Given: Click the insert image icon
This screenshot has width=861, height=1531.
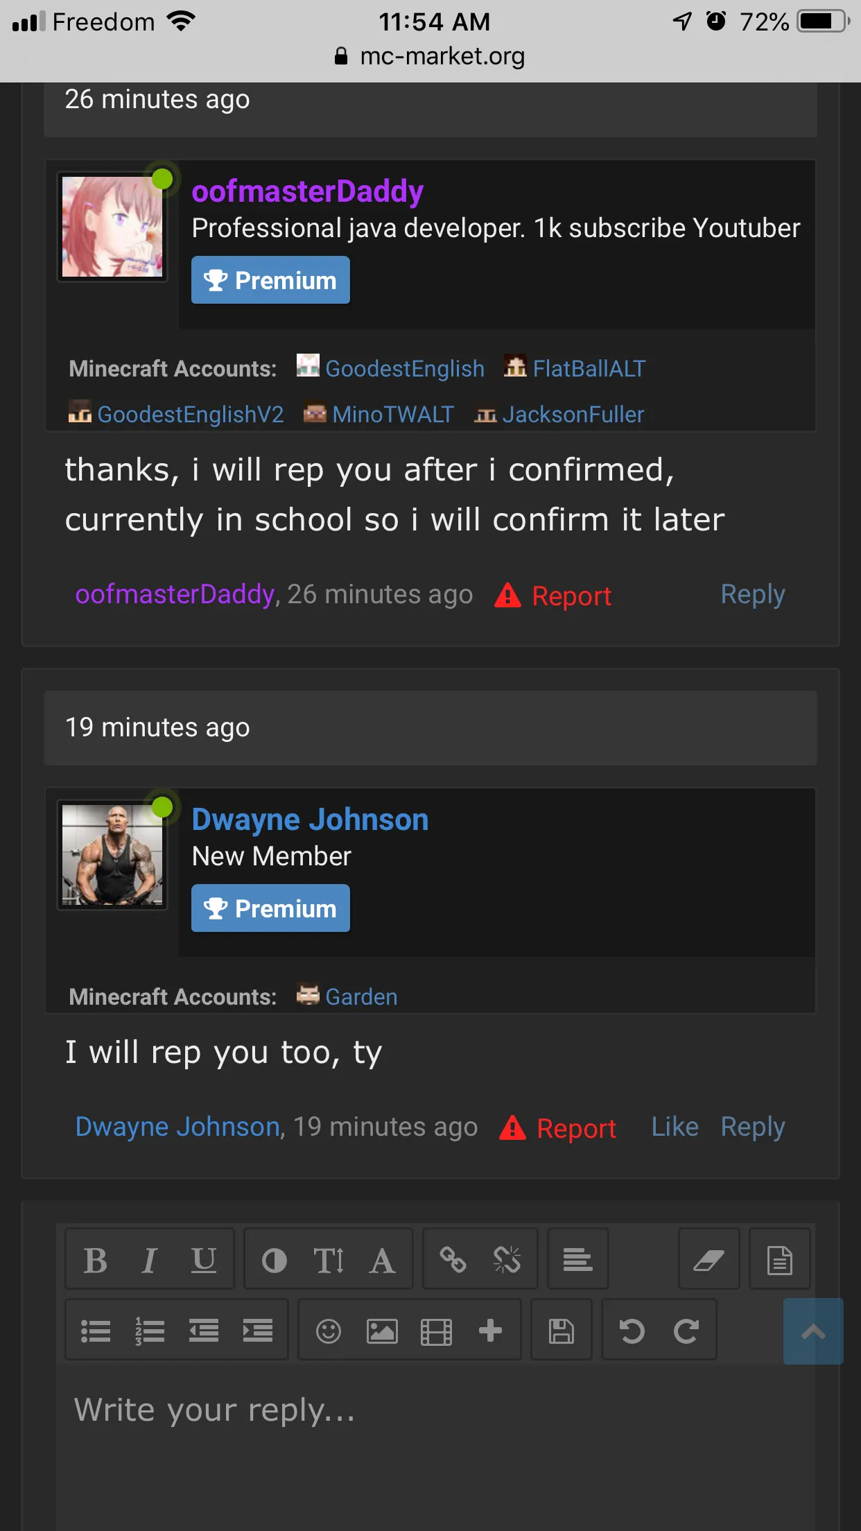Looking at the screenshot, I should [x=382, y=1331].
